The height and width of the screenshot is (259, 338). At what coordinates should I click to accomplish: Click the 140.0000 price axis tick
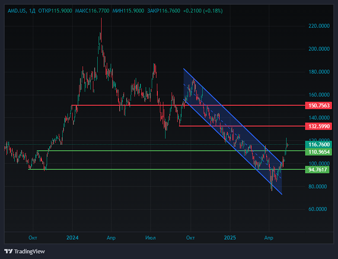(319, 118)
